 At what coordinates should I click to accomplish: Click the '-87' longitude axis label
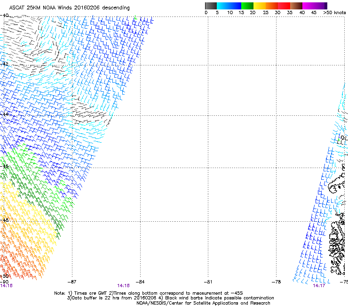pos(72,282)
